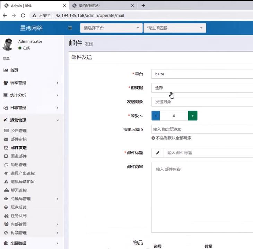Decrease level with the blue minus button
Viewport: 253px width, 249px height.
pyautogui.click(x=156, y=116)
